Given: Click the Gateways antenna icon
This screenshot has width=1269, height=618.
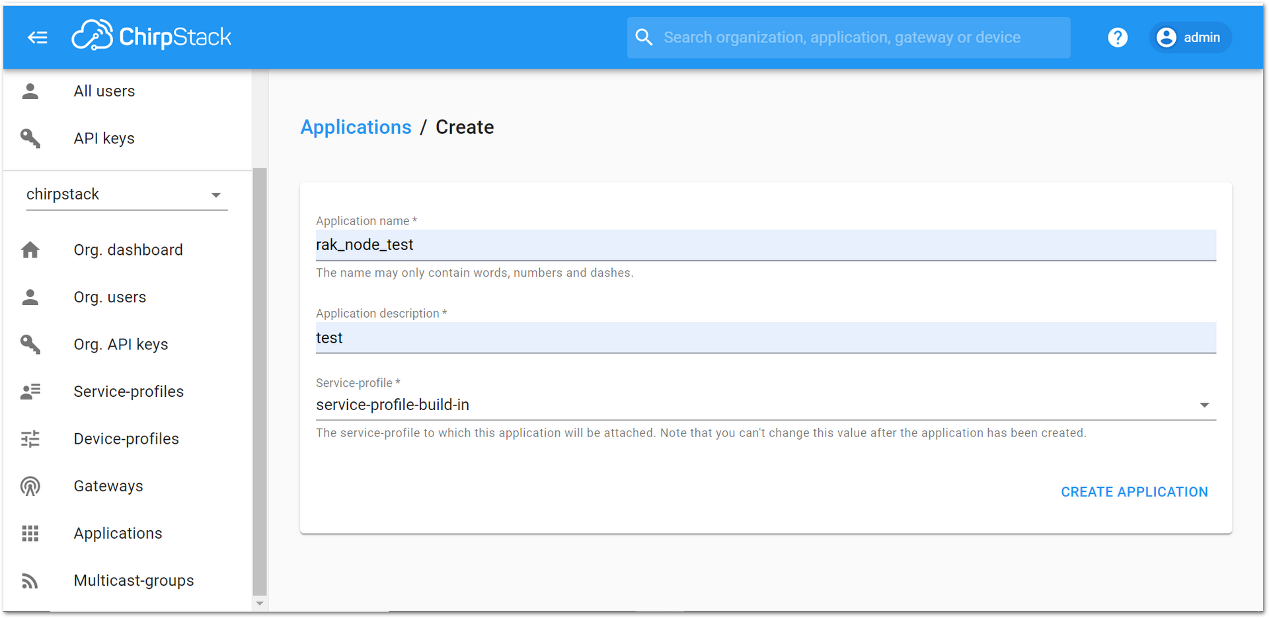Looking at the screenshot, I should coord(30,487).
